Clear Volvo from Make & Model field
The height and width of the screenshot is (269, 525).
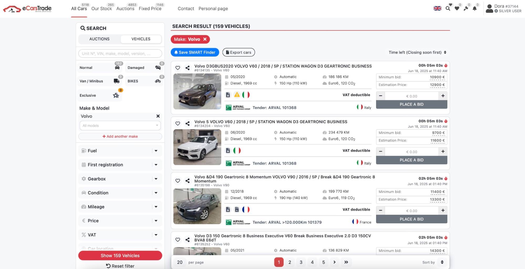pyautogui.click(x=158, y=116)
